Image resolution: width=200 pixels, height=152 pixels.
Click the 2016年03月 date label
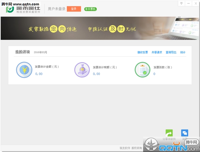pos(40,52)
